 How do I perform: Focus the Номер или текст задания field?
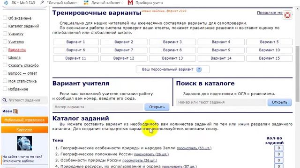pyautogui.click(x=221, y=102)
